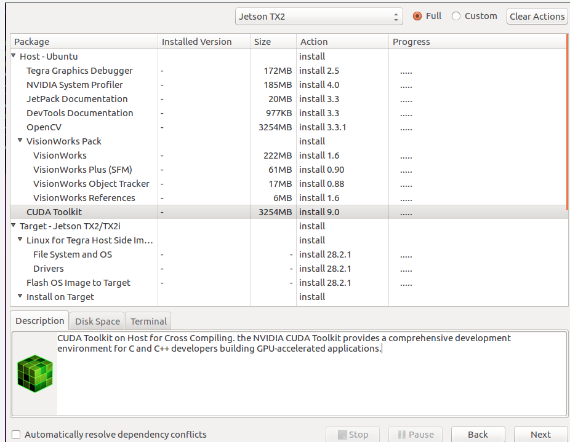
Task: Click the Size column header
Action: point(273,42)
